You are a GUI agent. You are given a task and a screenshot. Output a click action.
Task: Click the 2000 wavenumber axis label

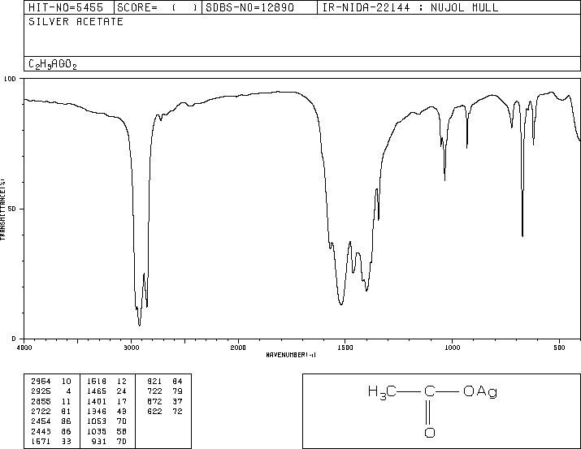click(238, 348)
